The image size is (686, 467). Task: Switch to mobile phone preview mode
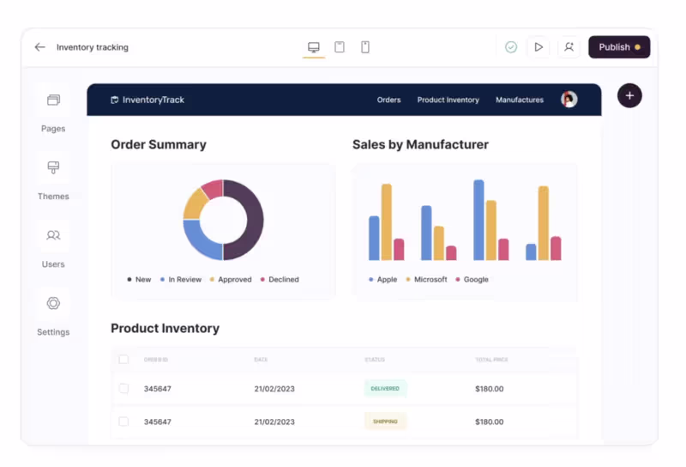pyautogui.click(x=365, y=47)
